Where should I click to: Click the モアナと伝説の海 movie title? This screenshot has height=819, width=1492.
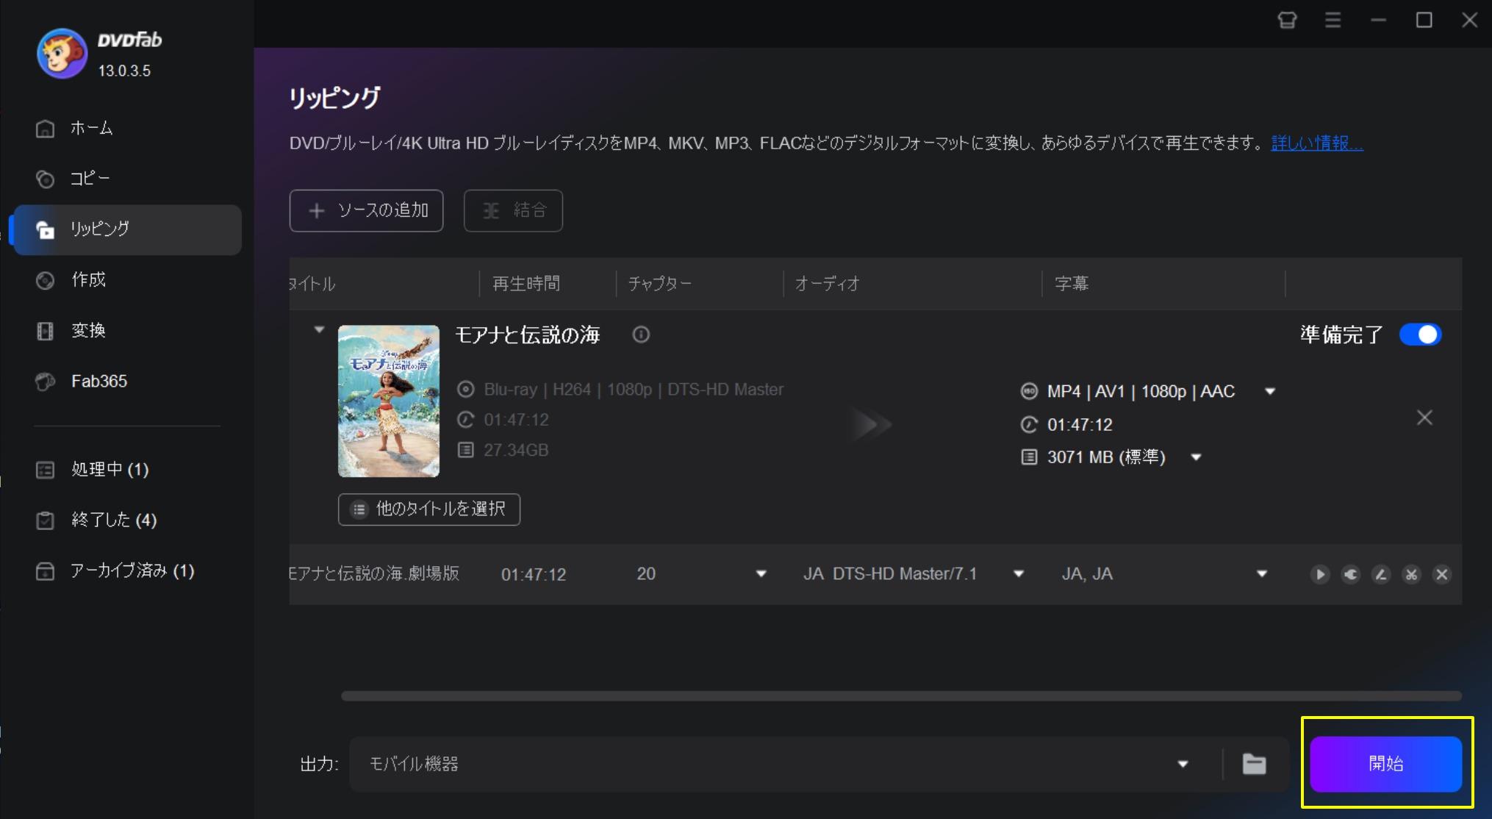527,335
